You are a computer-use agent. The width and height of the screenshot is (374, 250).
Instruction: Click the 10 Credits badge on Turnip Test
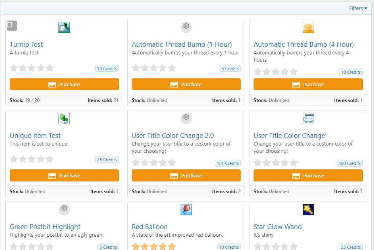pos(107,69)
